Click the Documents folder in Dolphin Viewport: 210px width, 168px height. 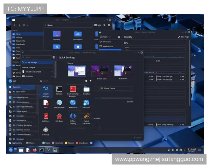point(78,36)
